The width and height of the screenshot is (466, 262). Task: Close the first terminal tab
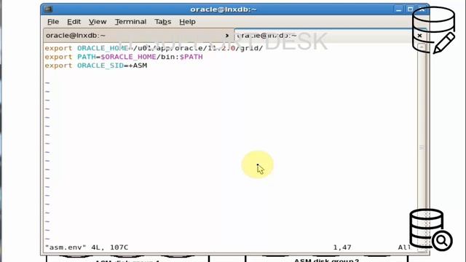[x=227, y=36]
